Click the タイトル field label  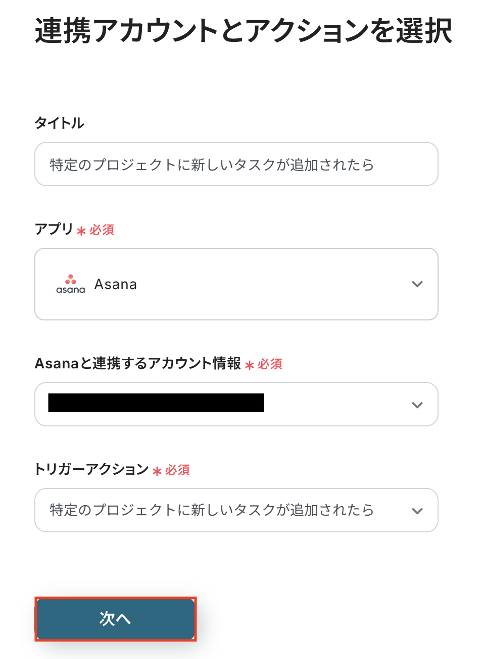coord(59,123)
